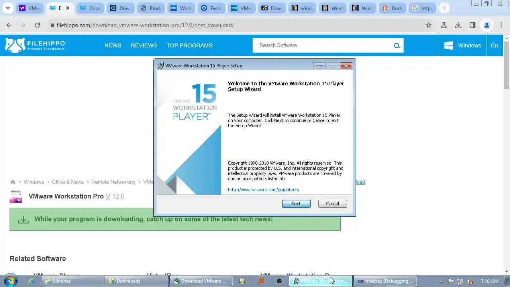Click the Related Software heading

(38, 259)
